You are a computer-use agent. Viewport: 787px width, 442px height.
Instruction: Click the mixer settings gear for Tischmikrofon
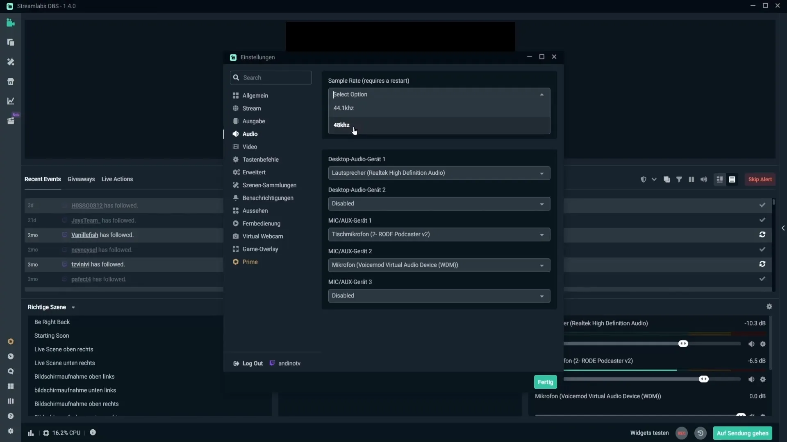763,379
